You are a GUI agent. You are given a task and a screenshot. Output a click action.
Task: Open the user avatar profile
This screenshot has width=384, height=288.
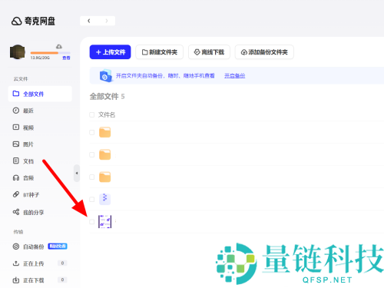[x=18, y=52]
